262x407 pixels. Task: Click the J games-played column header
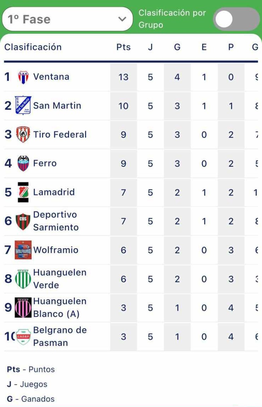(x=150, y=47)
